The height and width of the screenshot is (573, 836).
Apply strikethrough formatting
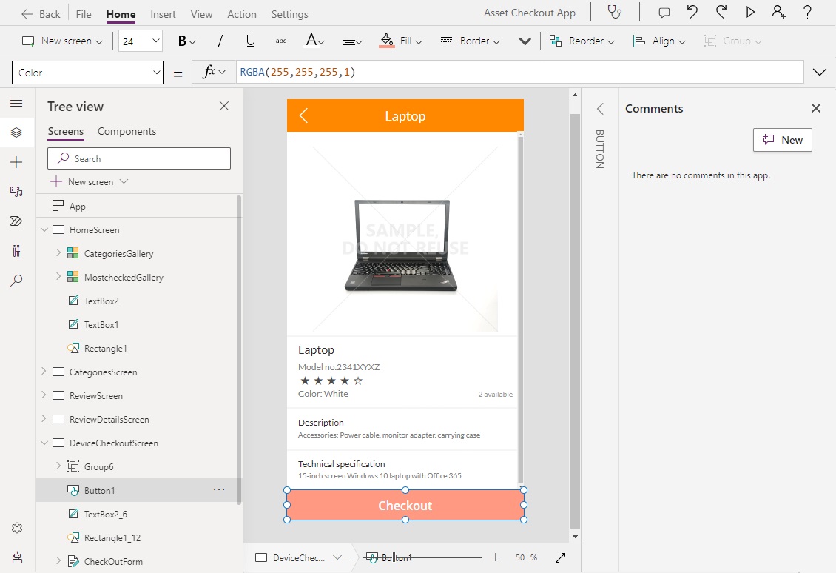point(281,41)
